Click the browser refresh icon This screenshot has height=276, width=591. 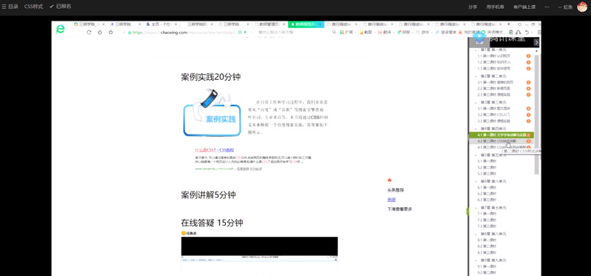coord(89,33)
